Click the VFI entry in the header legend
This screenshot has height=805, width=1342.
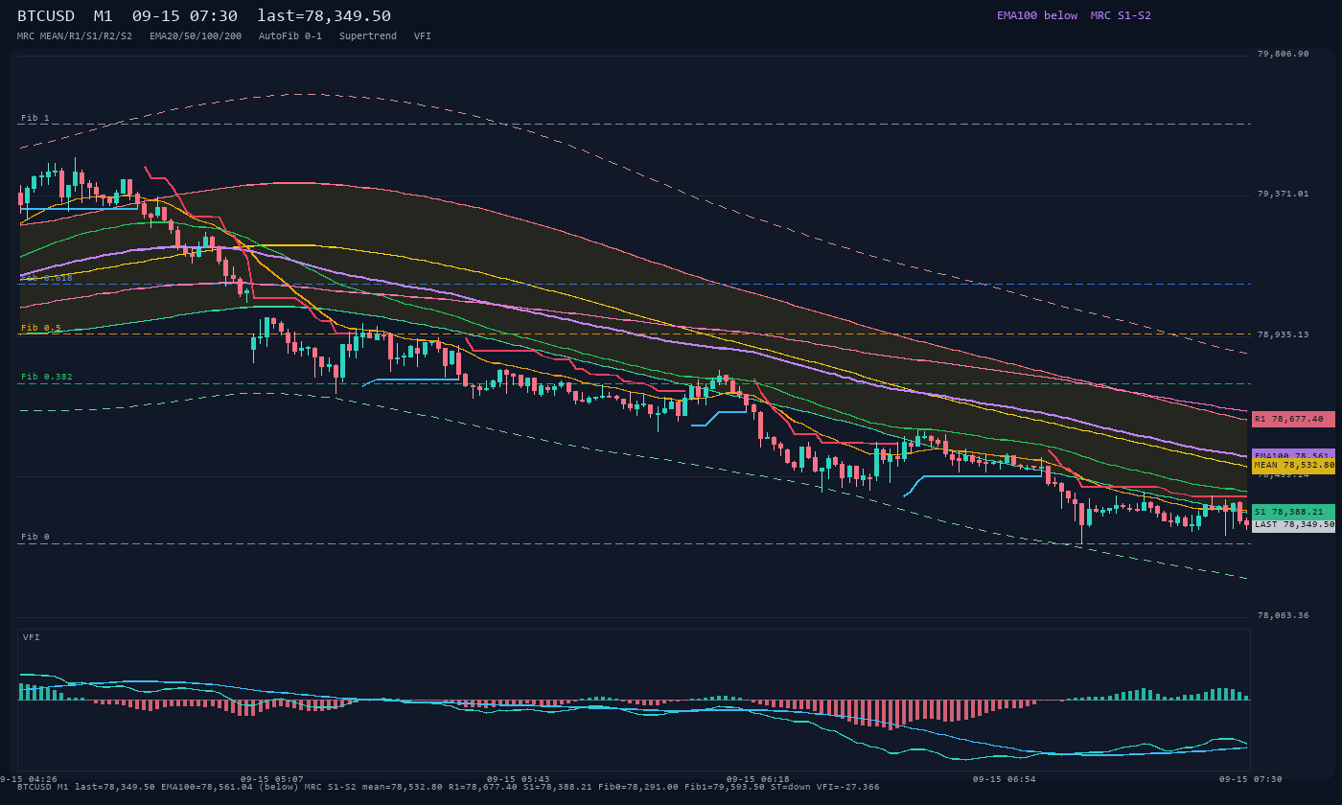click(423, 36)
